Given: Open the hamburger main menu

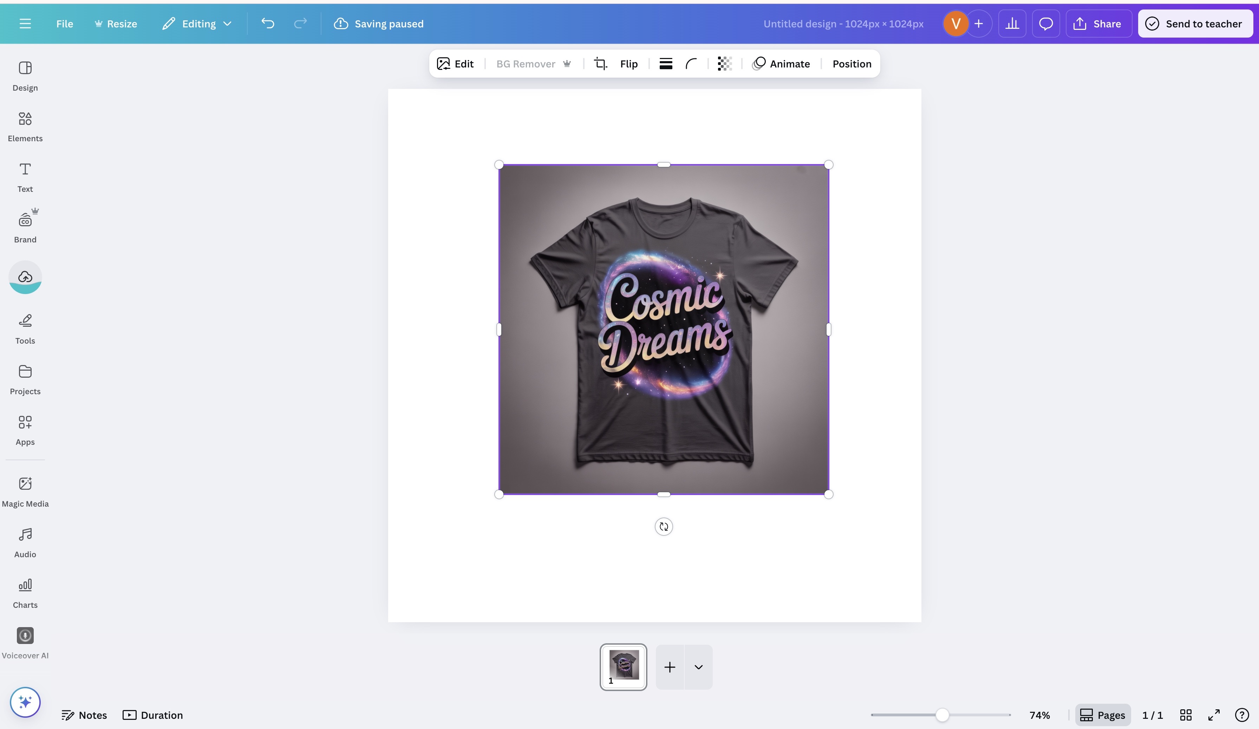Looking at the screenshot, I should 25,24.
